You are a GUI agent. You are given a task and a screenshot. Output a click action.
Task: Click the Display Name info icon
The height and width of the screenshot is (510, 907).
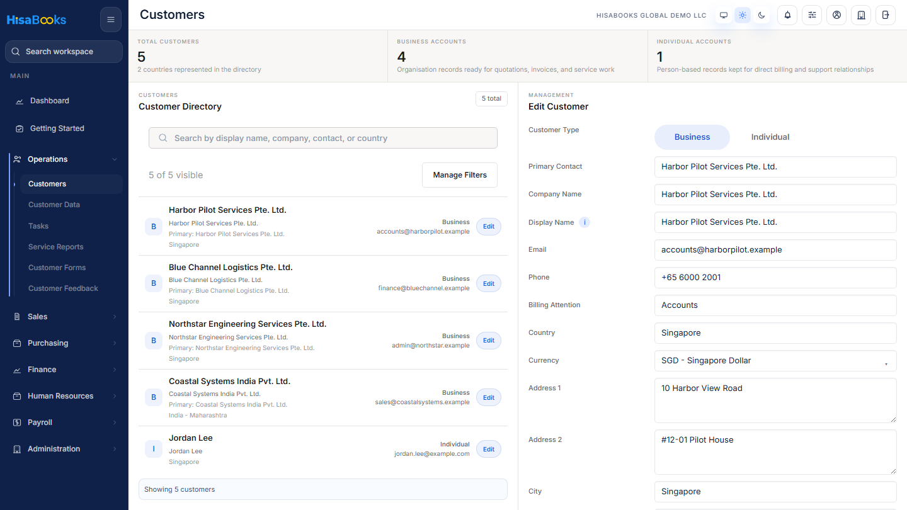pyautogui.click(x=585, y=222)
